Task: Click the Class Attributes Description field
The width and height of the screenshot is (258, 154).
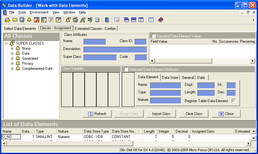Action: [x=115, y=49]
